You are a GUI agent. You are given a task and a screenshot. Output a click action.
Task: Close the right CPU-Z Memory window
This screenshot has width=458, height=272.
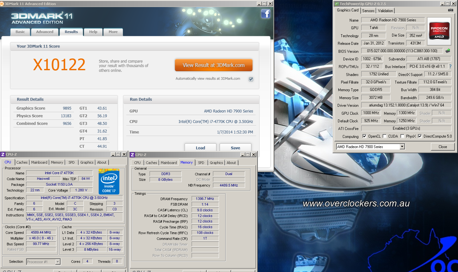click(253, 155)
